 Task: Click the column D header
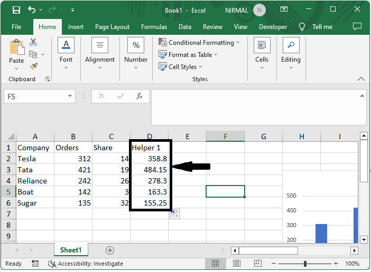(150, 137)
